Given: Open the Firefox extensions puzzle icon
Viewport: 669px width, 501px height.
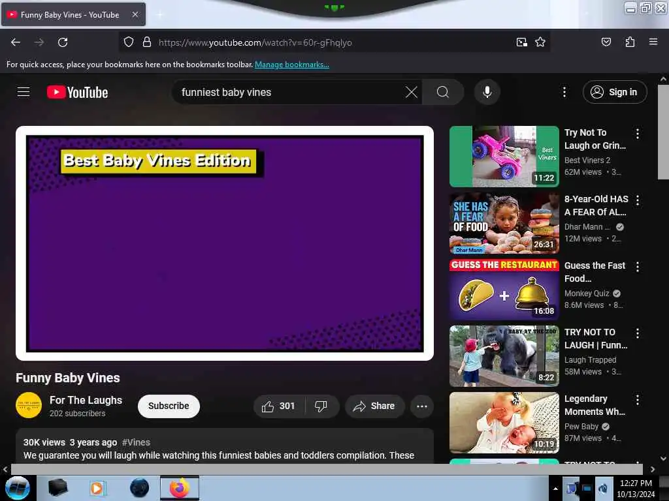Looking at the screenshot, I should (630, 42).
